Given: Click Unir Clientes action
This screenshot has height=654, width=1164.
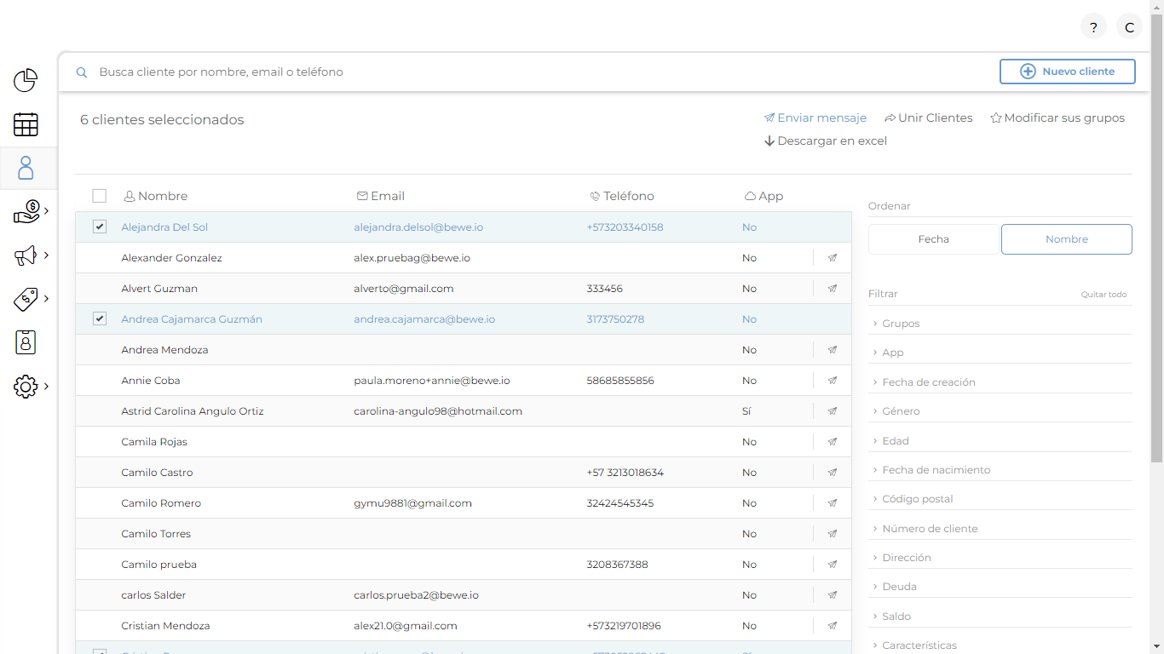Looking at the screenshot, I should 928,118.
